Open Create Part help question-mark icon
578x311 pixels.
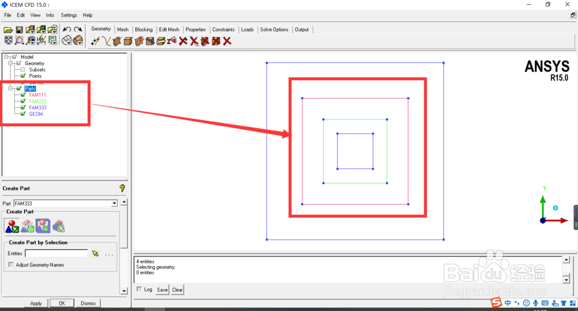point(123,188)
